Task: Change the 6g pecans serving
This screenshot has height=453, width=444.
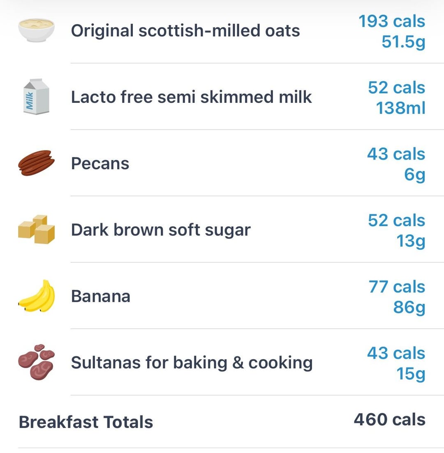Action: coord(414,175)
